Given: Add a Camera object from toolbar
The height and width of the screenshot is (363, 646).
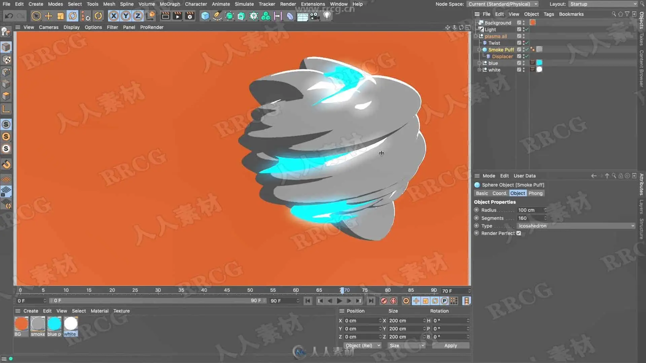Looking at the screenshot, I should tap(315, 16).
